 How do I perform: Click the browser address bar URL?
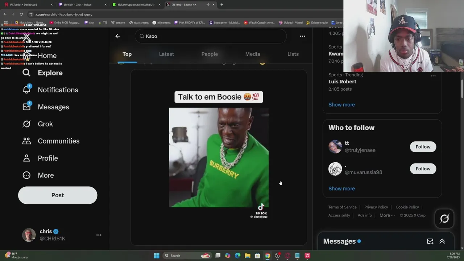[x=64, y=14]
